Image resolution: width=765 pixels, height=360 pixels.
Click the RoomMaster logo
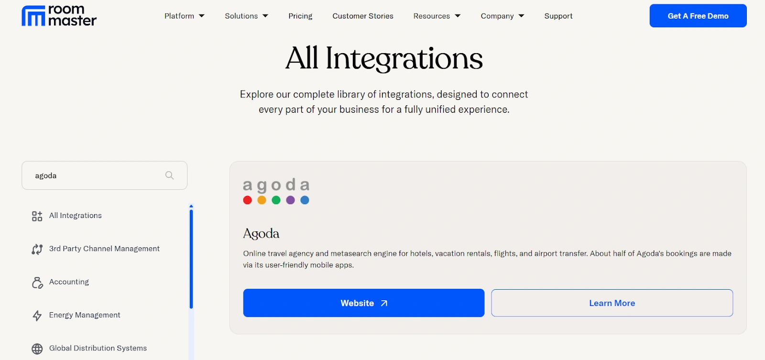point(59,16)
